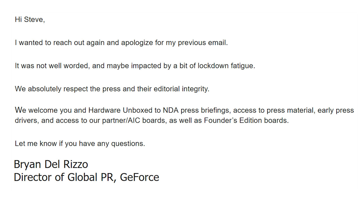Click the phrase 'access to press material'

point(273,110)
